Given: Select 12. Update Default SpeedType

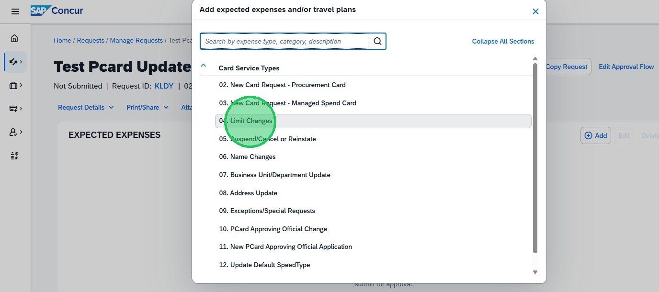Looking at the screenshot, I should point(373,265).
